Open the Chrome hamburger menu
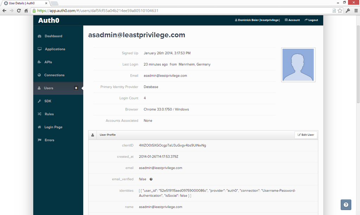 point(355,11)
